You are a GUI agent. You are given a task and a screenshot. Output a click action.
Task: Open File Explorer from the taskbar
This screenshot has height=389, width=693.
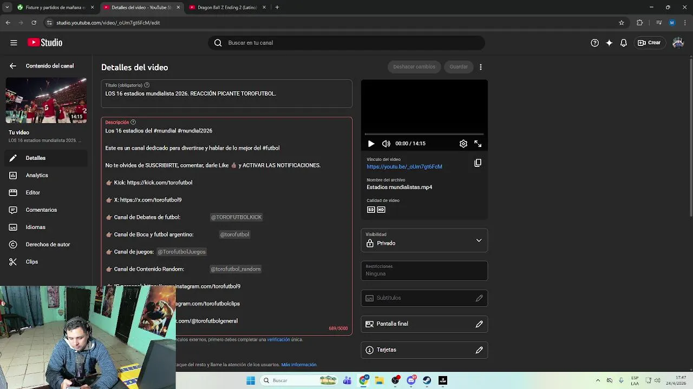click(380, 380)
